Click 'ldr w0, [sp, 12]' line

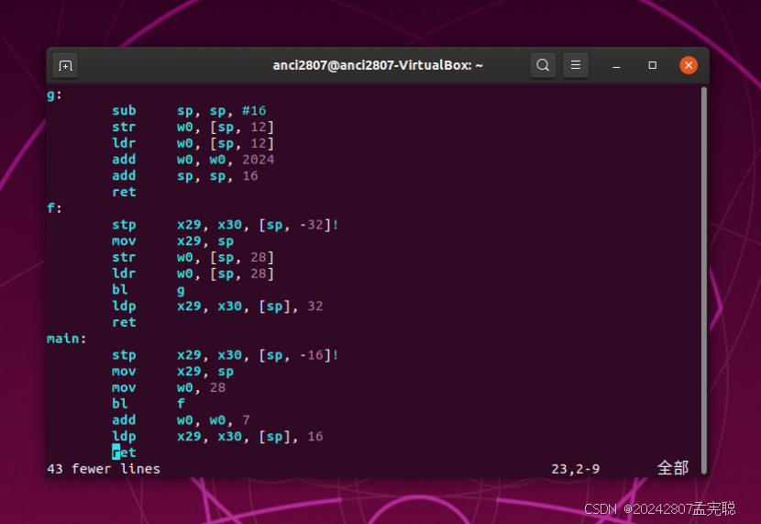(193, 143)
